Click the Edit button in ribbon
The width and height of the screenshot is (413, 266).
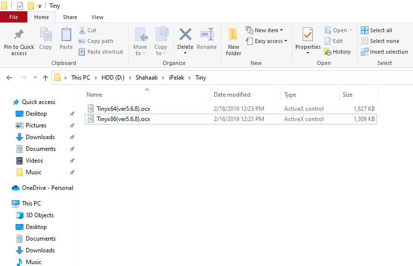[x=333, y=41]
